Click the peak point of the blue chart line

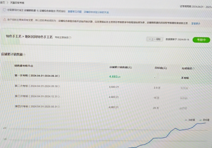tap(205, 123)
